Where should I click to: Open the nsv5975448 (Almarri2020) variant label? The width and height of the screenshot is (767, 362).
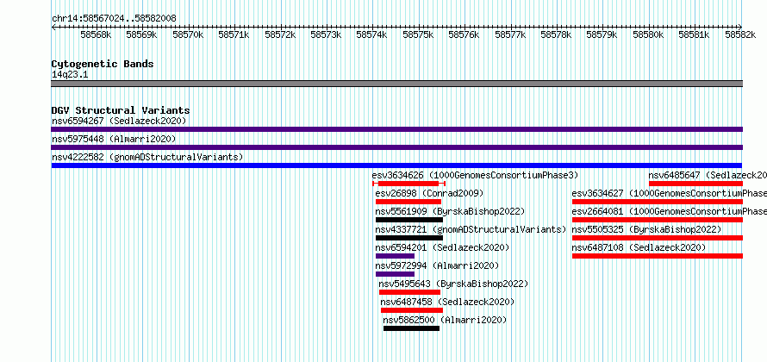[x=114, y=139]
